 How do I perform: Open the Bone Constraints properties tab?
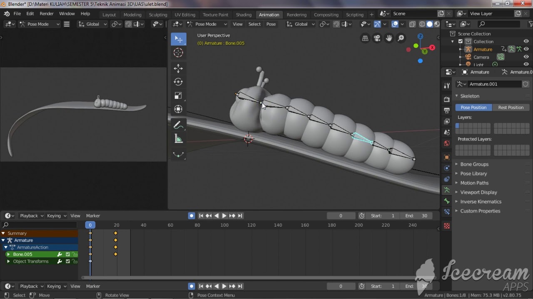[x=447, y=212]
